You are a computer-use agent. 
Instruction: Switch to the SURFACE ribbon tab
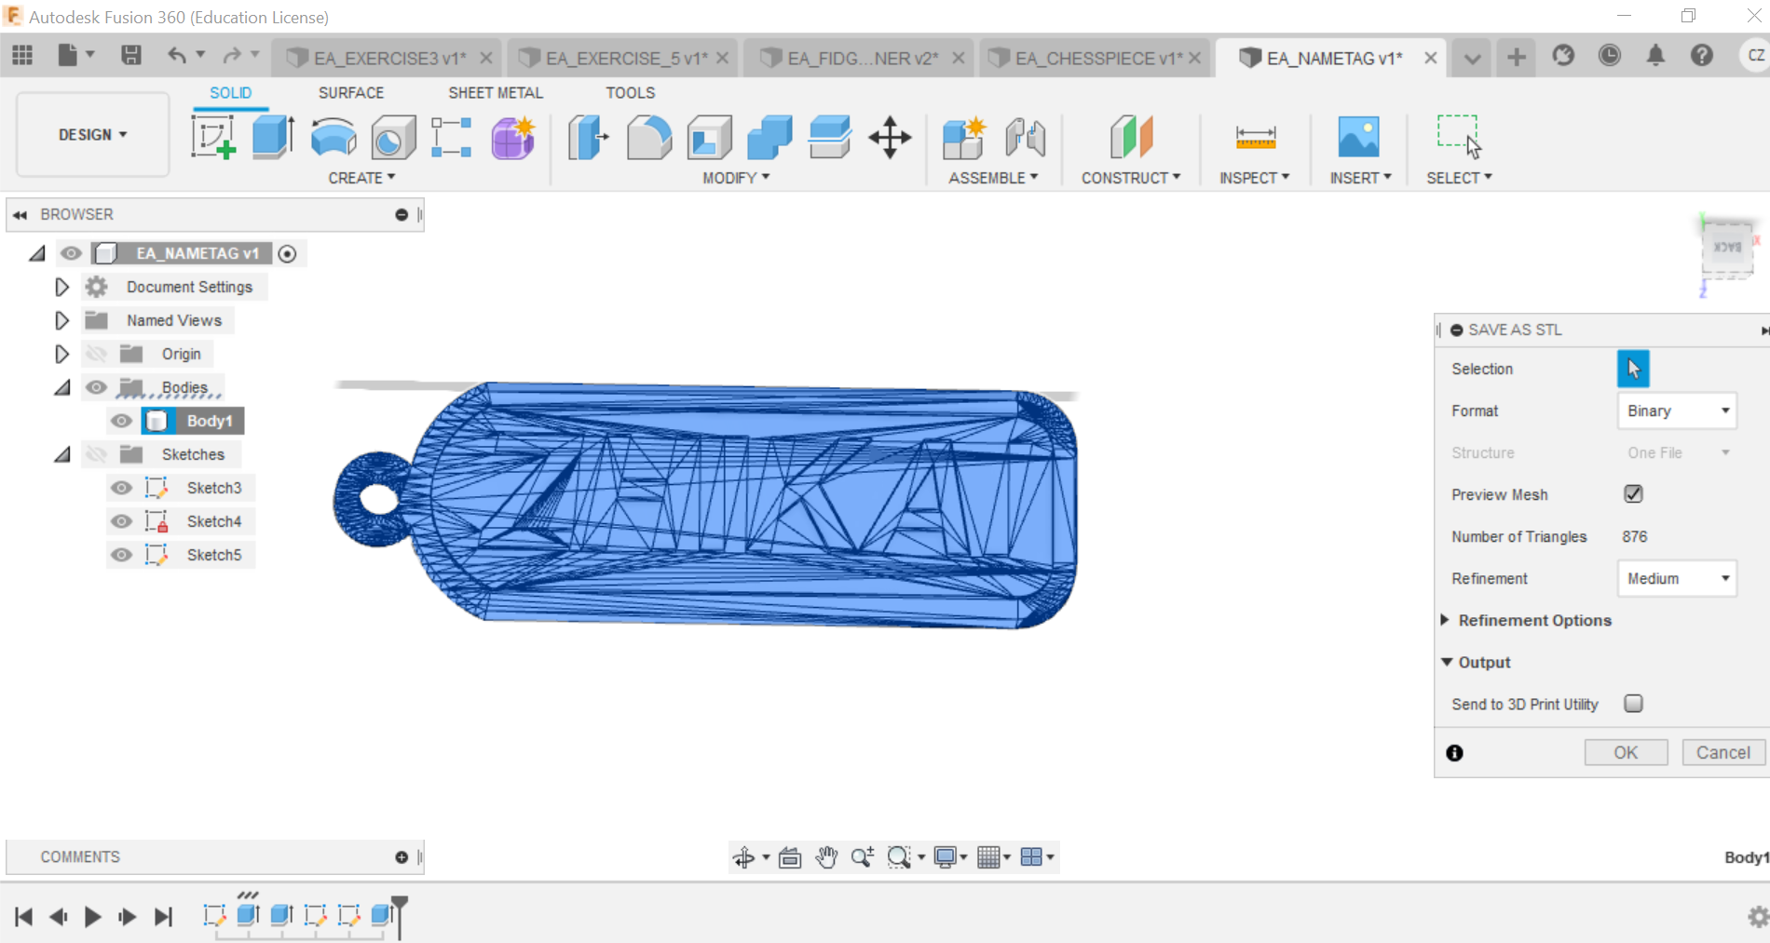[x=351, y=92]
